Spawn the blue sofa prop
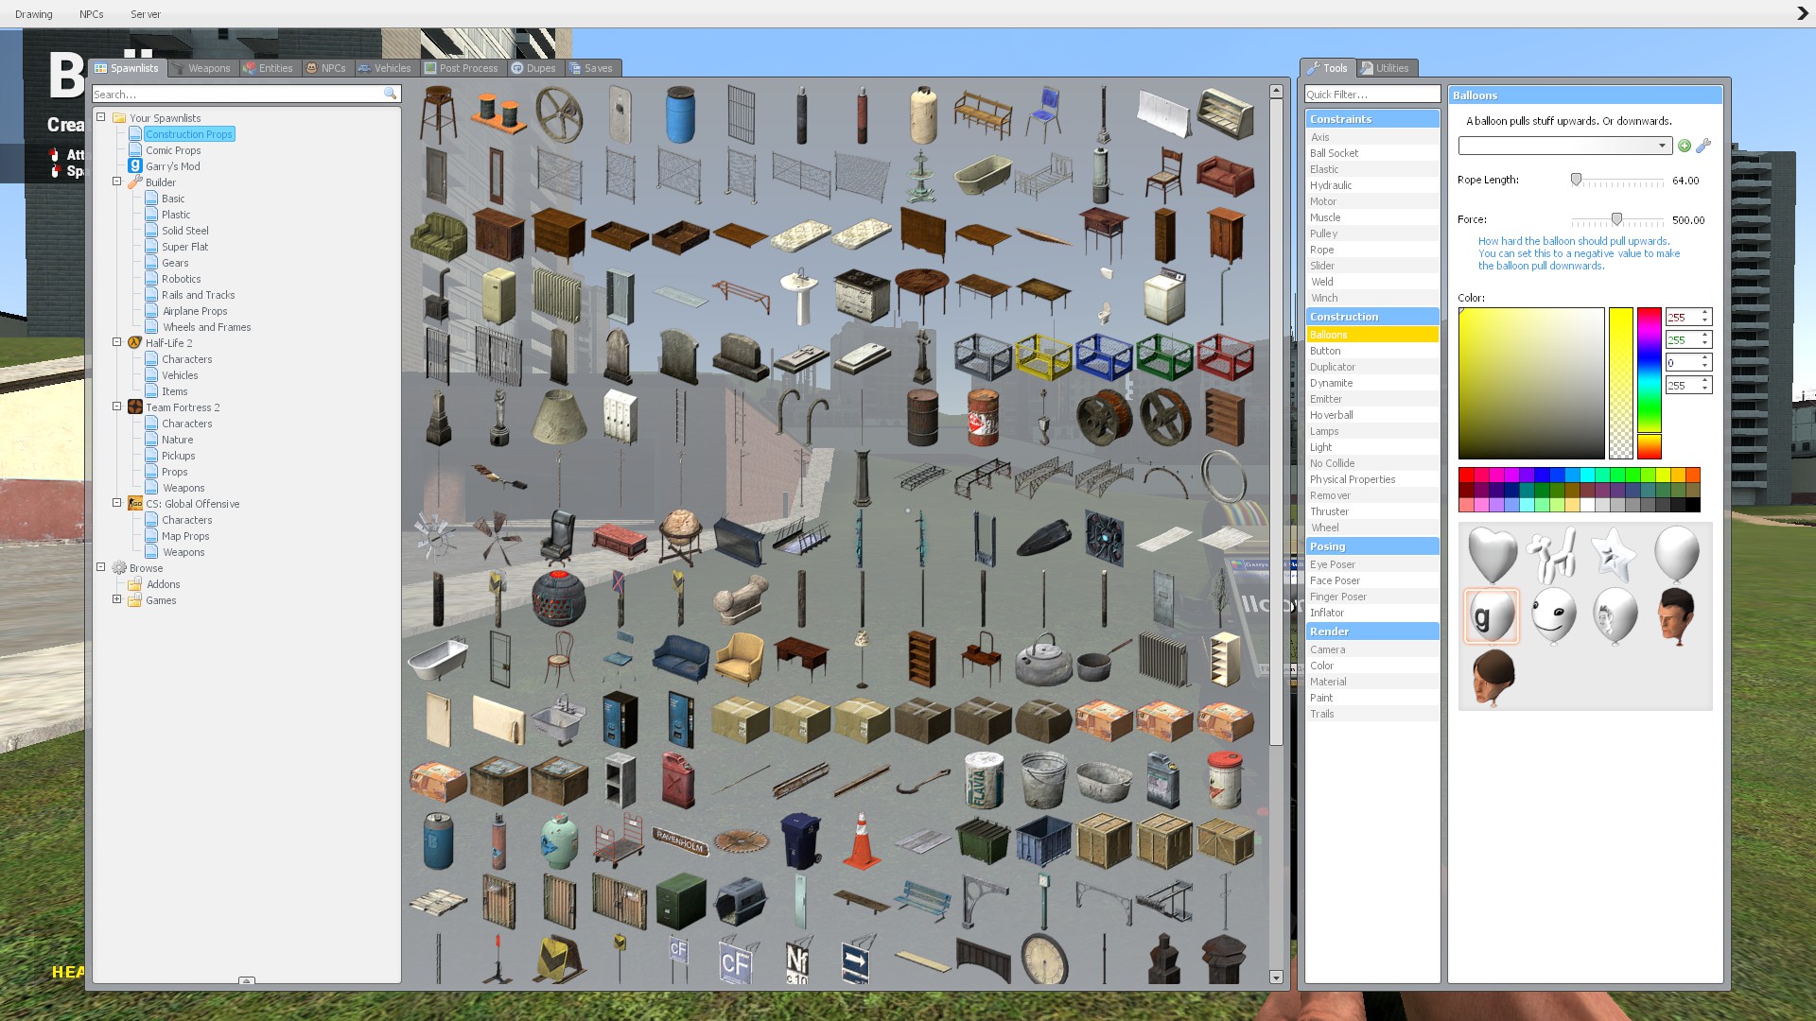Screen dimensions: 1816x1021 click(x=680, y=660)
